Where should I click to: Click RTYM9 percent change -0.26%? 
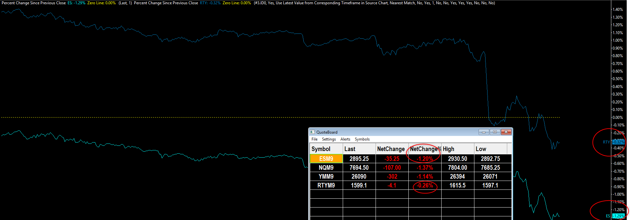[425, 185]
